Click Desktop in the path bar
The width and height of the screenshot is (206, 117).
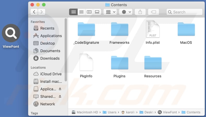(146, 112)
